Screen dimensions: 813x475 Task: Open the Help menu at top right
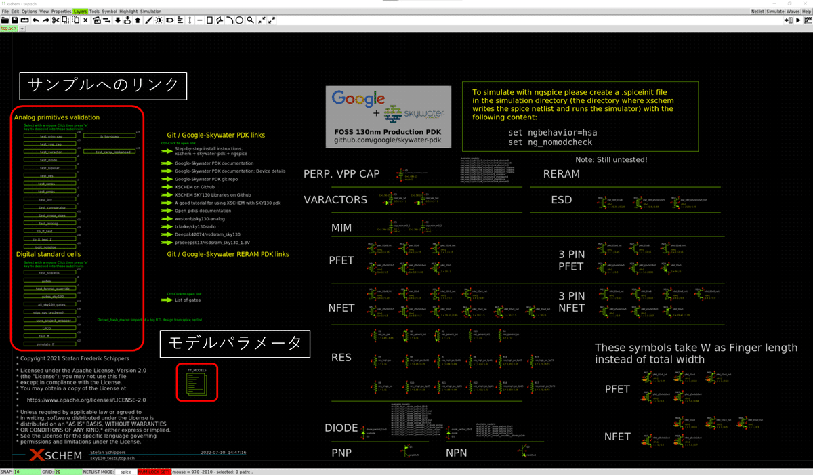click(x=807, y=12)
